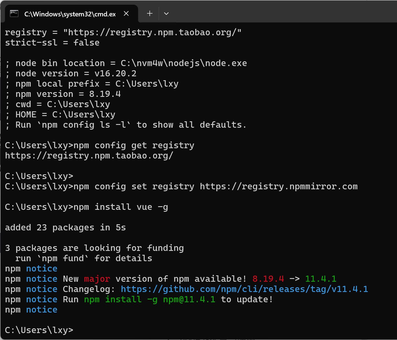Click the 'npm config get registry' command

tap(134, 145)
